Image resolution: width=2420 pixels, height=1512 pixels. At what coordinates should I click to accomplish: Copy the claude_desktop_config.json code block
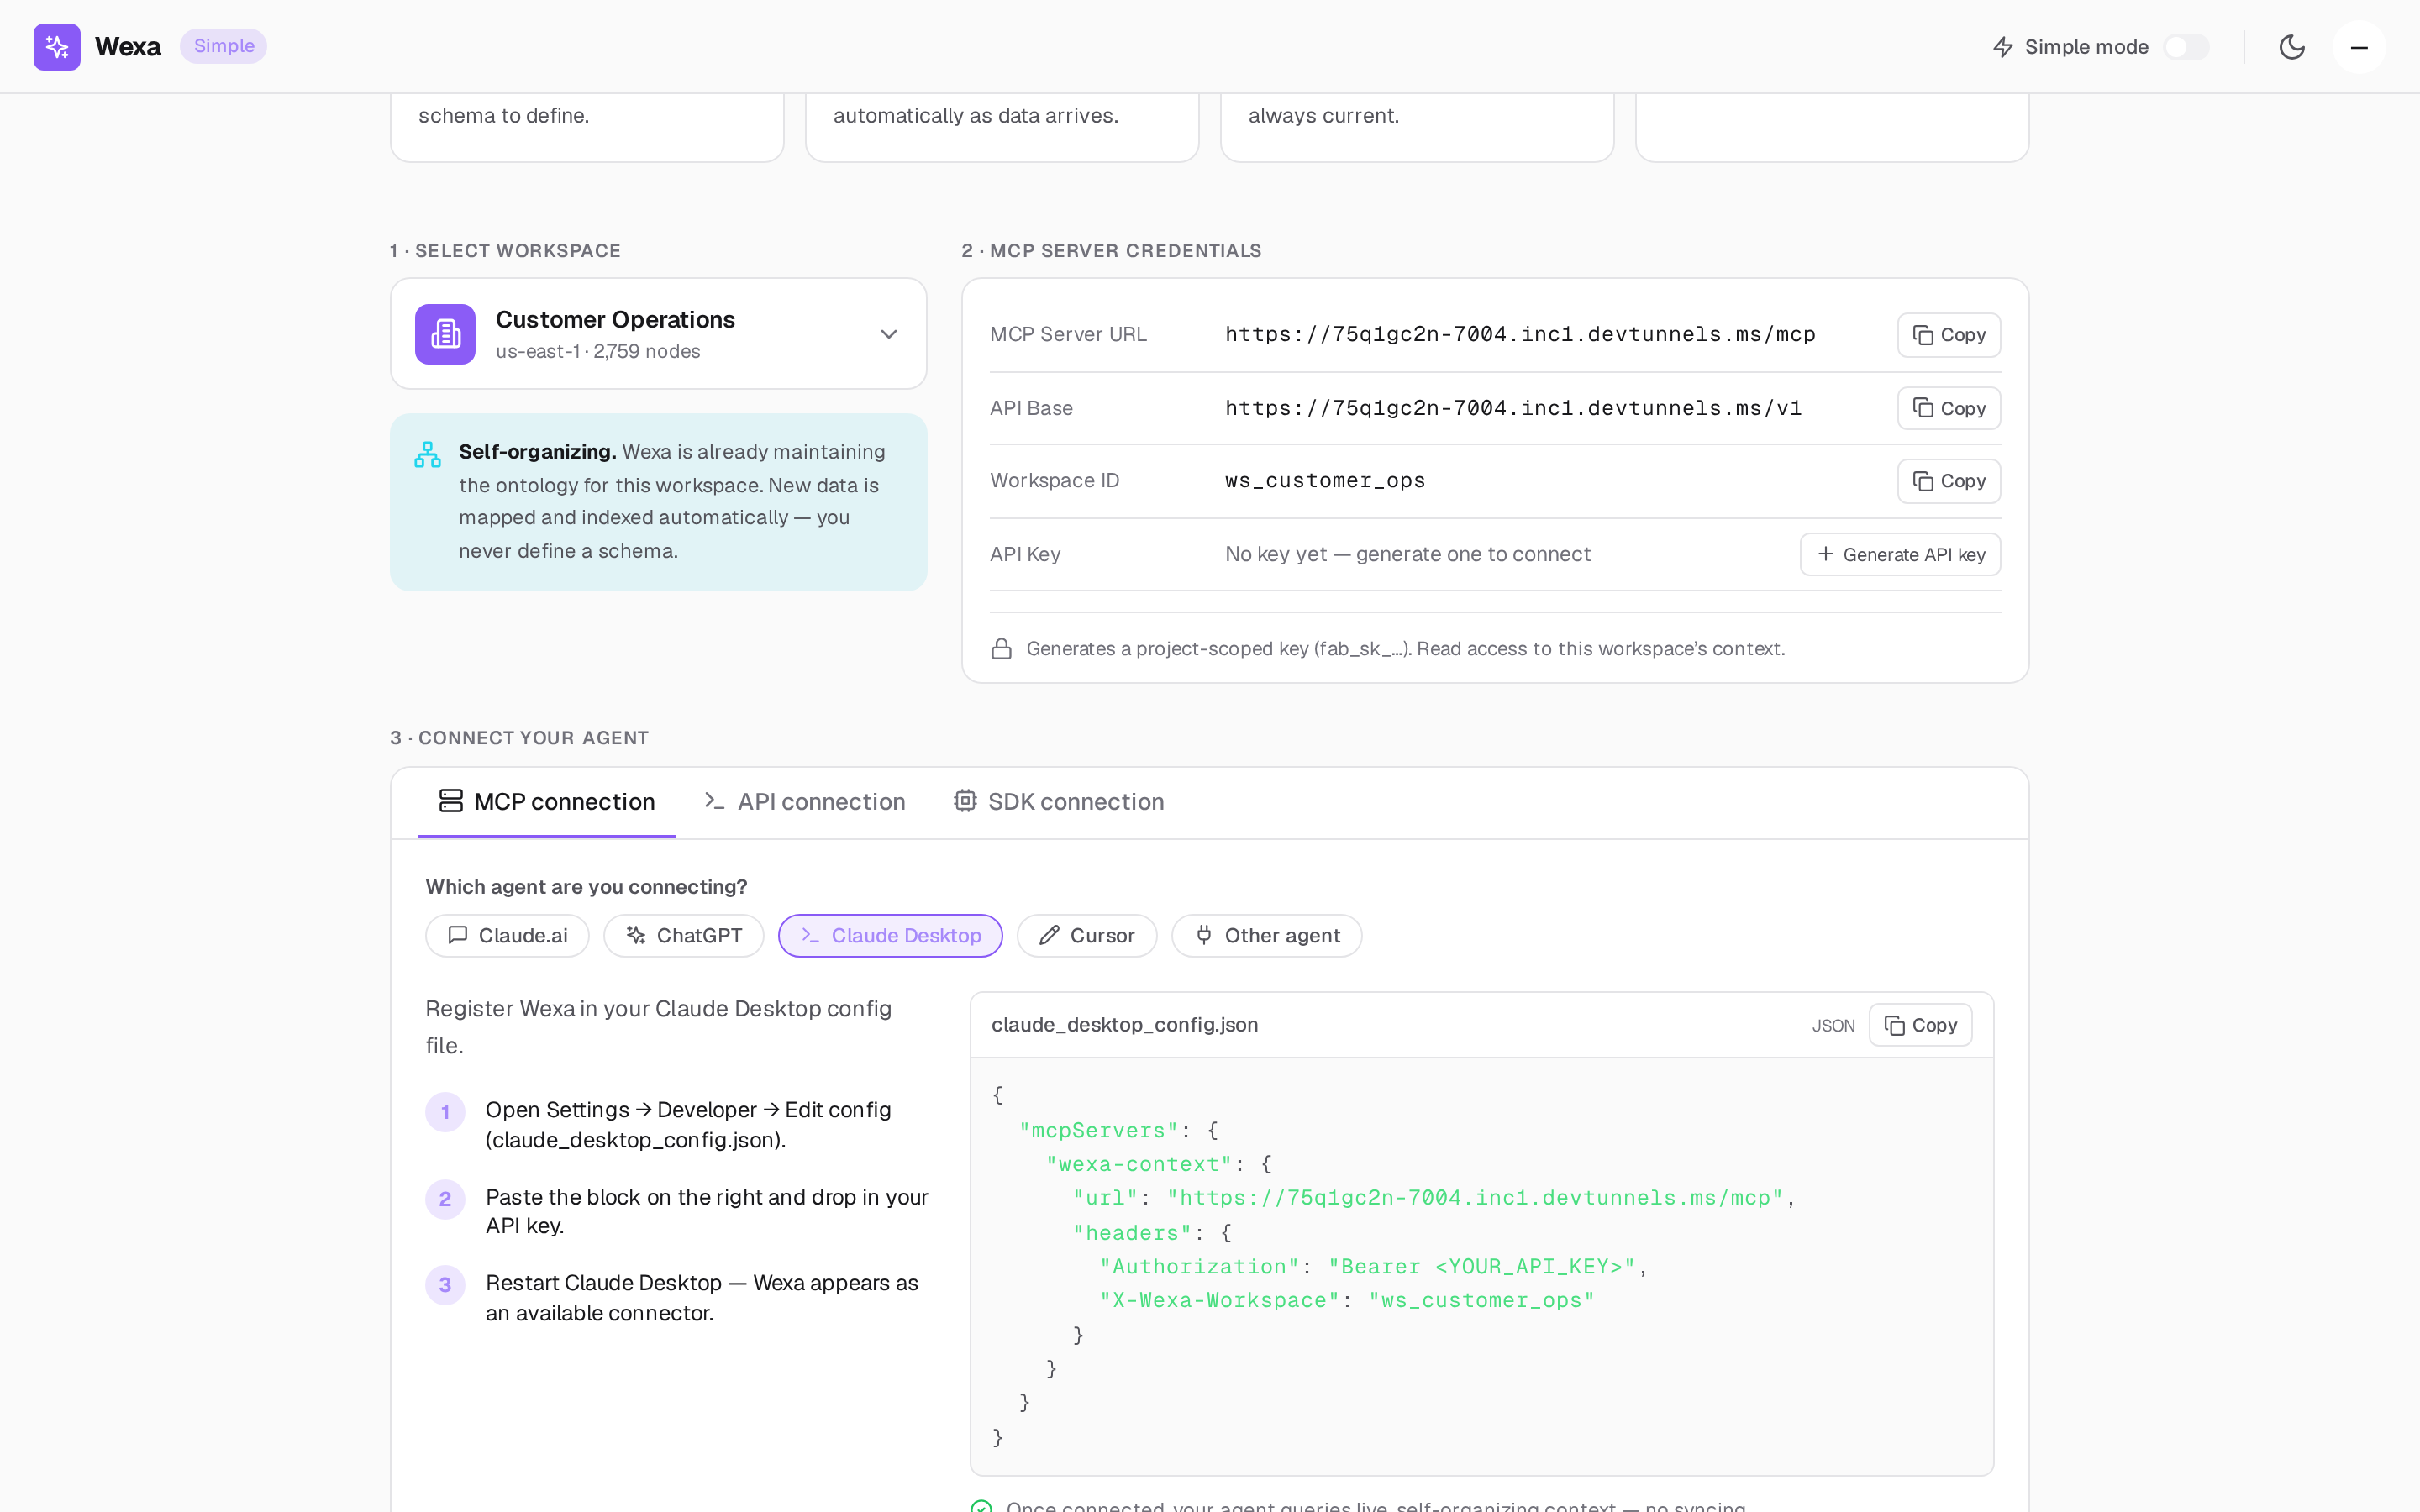click(x=1920, y=1025)
